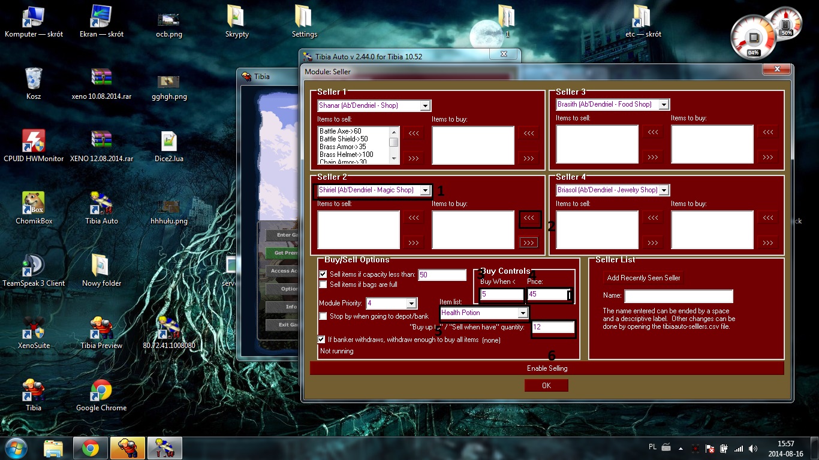The image size is (819, 460).
Task: Open File Explorer from the taskbar
Action: pos(53,448)
